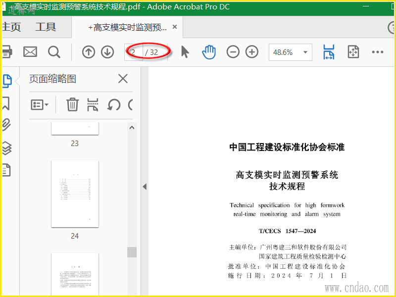Open the 主页 (Home) tab
The image size is (396, 297).
[11, 27]
